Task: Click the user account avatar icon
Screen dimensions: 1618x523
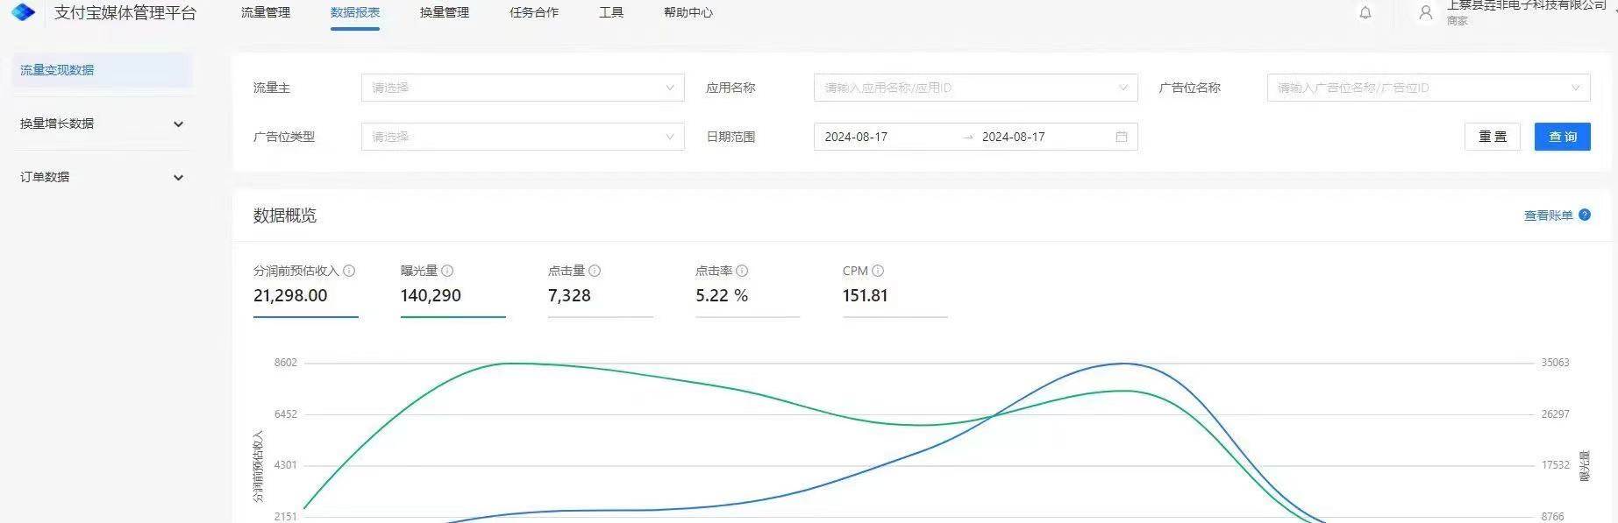Action: click(1425, 13)
